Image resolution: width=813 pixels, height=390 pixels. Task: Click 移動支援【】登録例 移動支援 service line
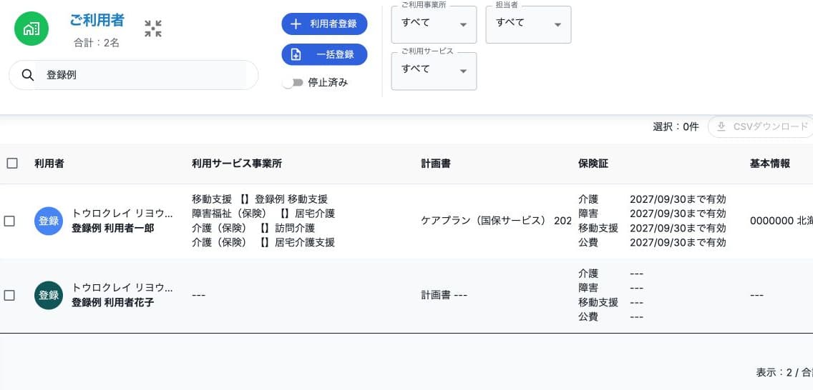tap(259, 199)
